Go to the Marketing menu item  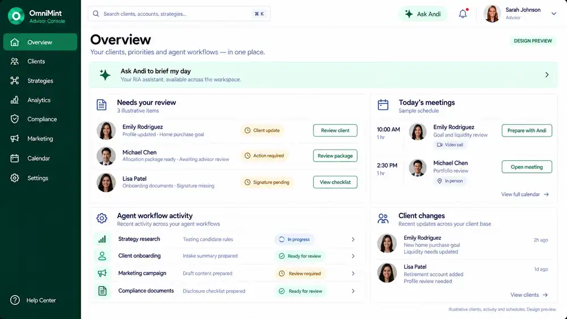tap(40, 138)
